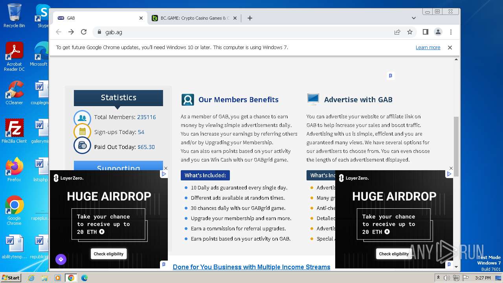503x283 pixels.
Task: Close the BC.GAME tab
Action: (235, 18)
